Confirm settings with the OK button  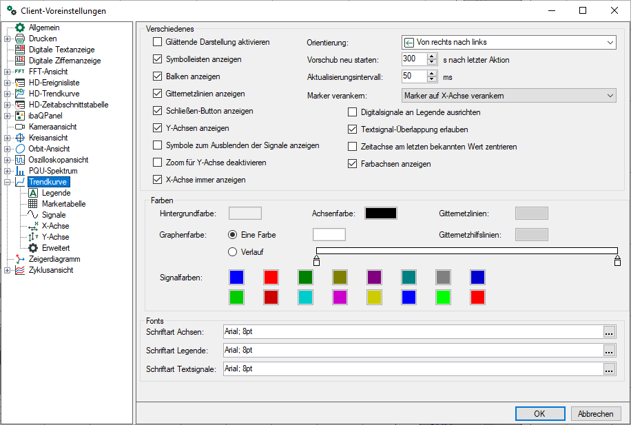click(539, 414)
